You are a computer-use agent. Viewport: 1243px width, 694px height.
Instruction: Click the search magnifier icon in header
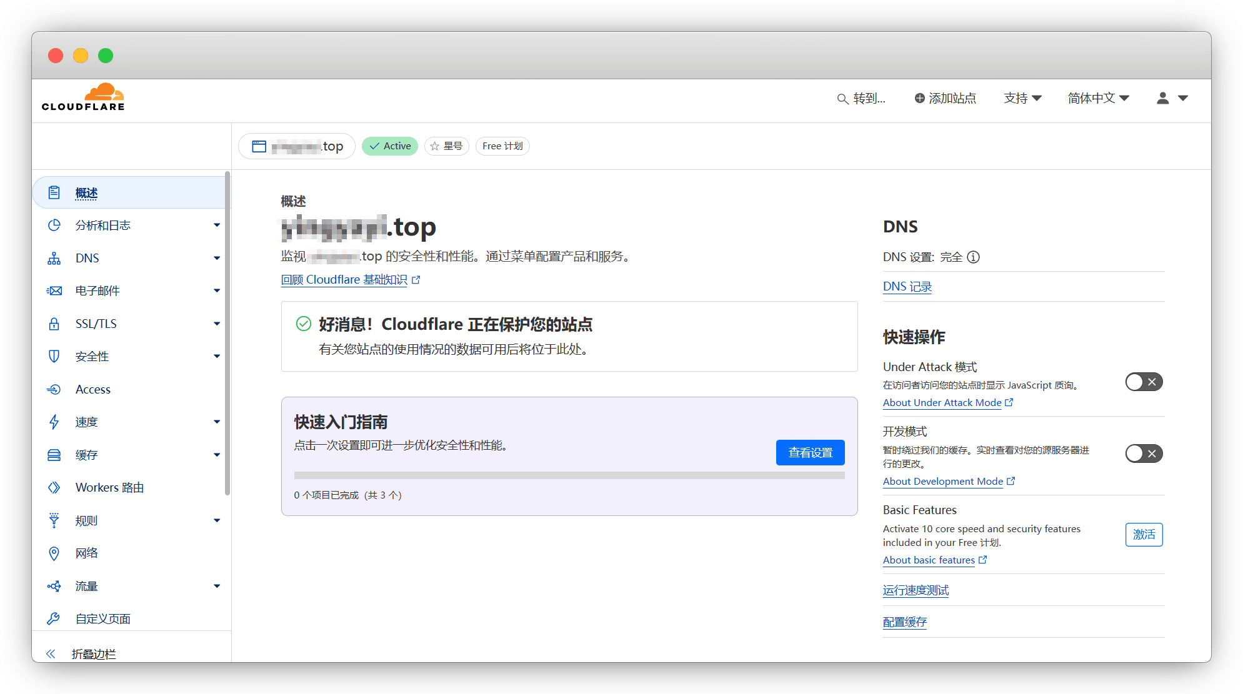(x=842, y=99)
